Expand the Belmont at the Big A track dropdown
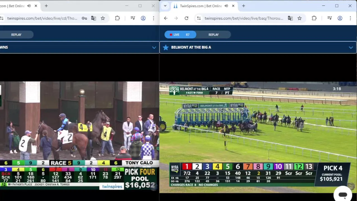 tap(351, 47)
